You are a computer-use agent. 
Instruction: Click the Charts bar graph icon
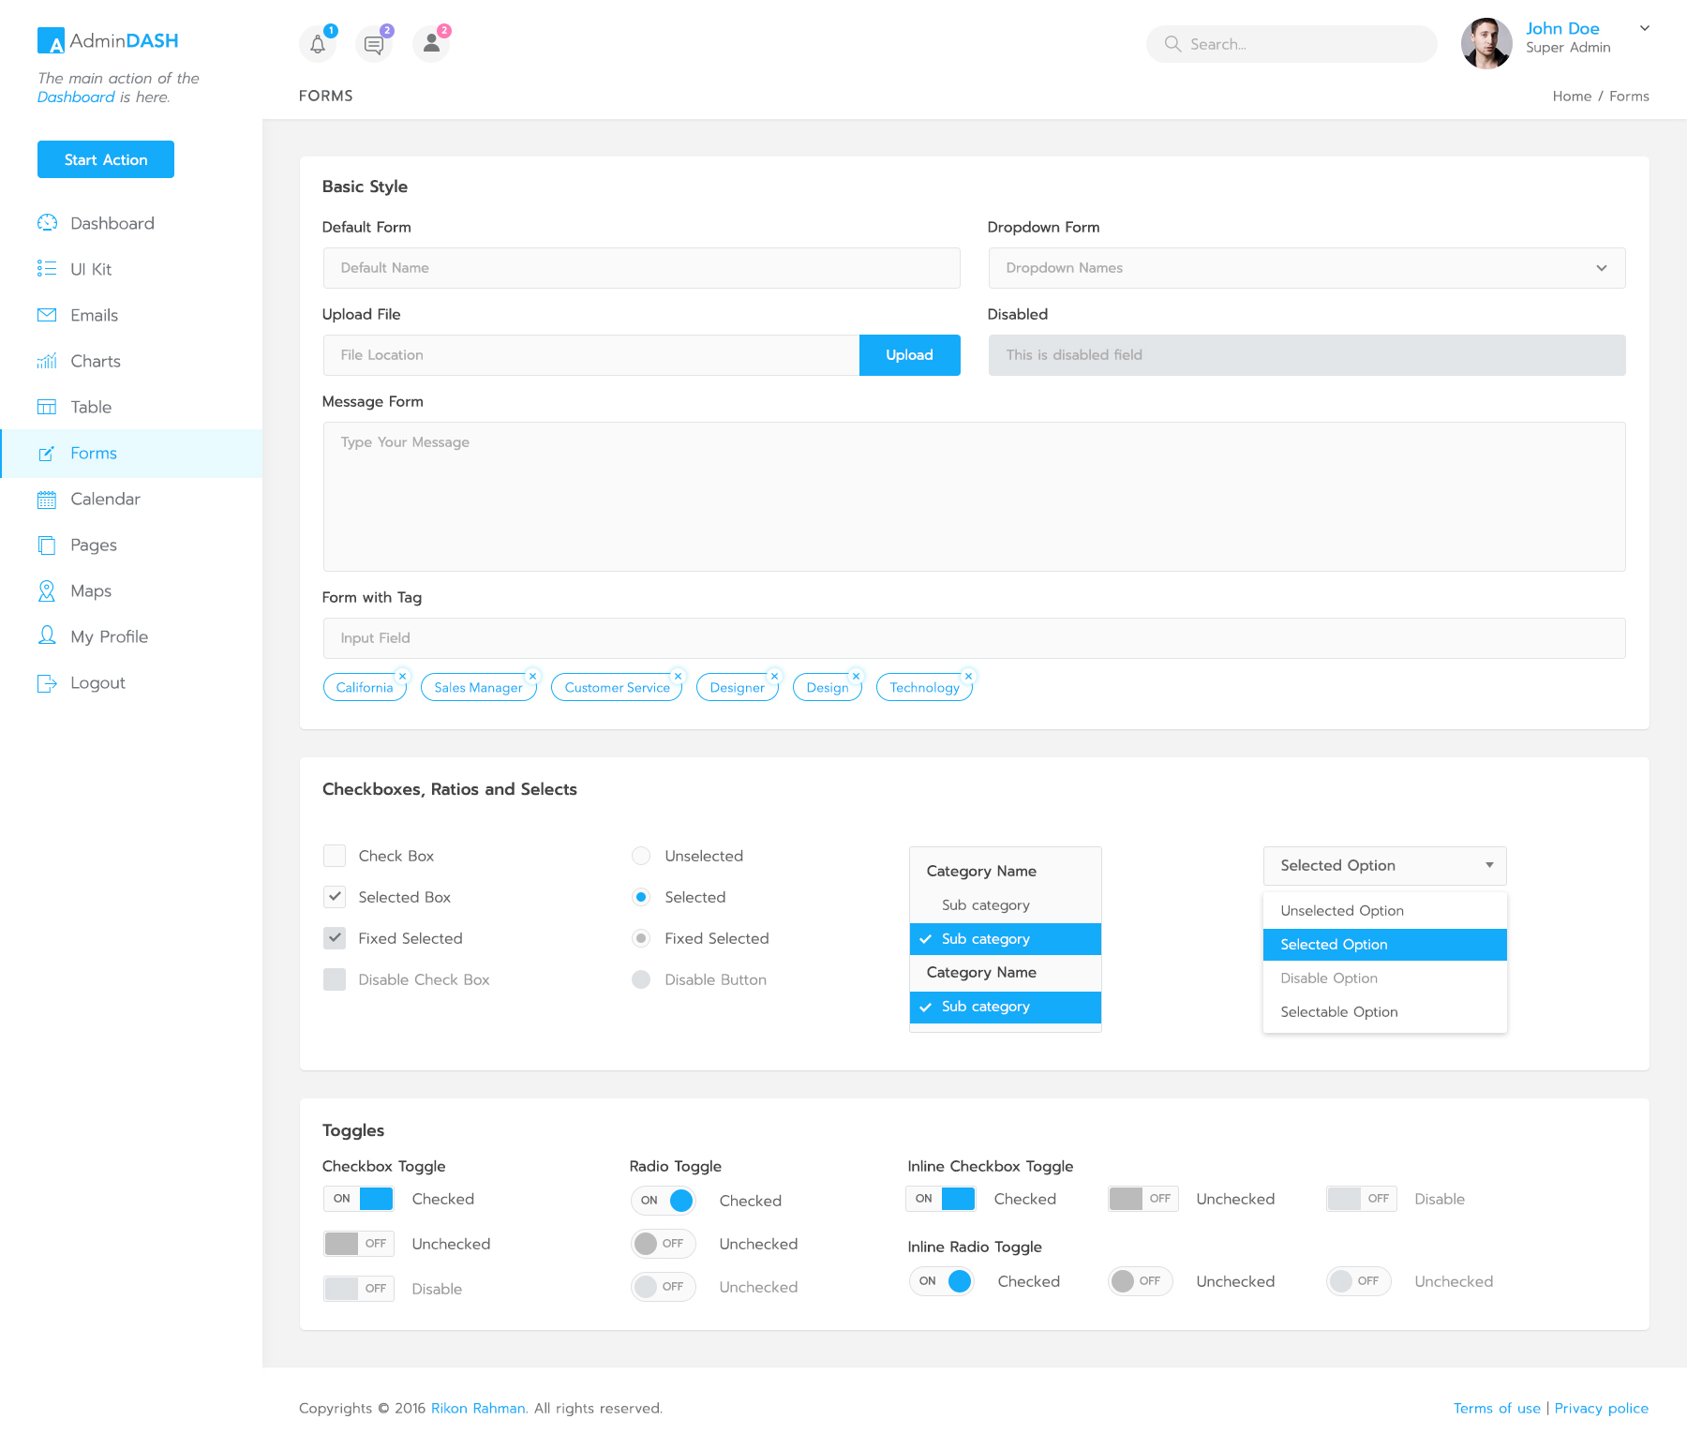pyautogui.click(x=47, y=361)
